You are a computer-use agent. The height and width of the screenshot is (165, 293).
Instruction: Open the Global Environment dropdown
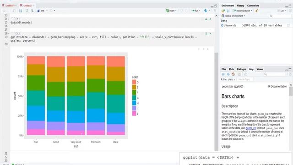(x=233, y=16)
